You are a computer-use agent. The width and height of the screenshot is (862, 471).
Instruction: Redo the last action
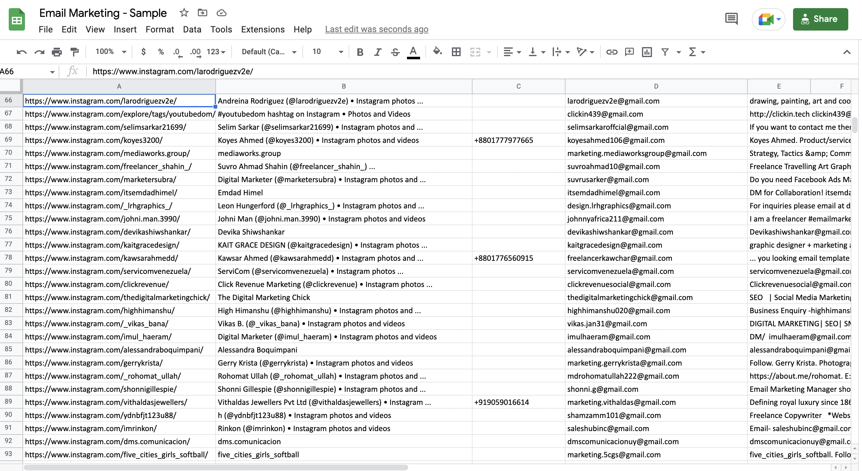pos(40,52)
